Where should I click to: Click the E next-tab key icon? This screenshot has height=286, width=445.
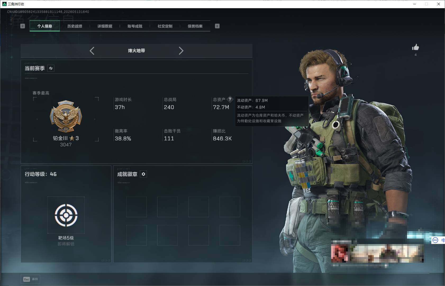[x=217, y=26]
